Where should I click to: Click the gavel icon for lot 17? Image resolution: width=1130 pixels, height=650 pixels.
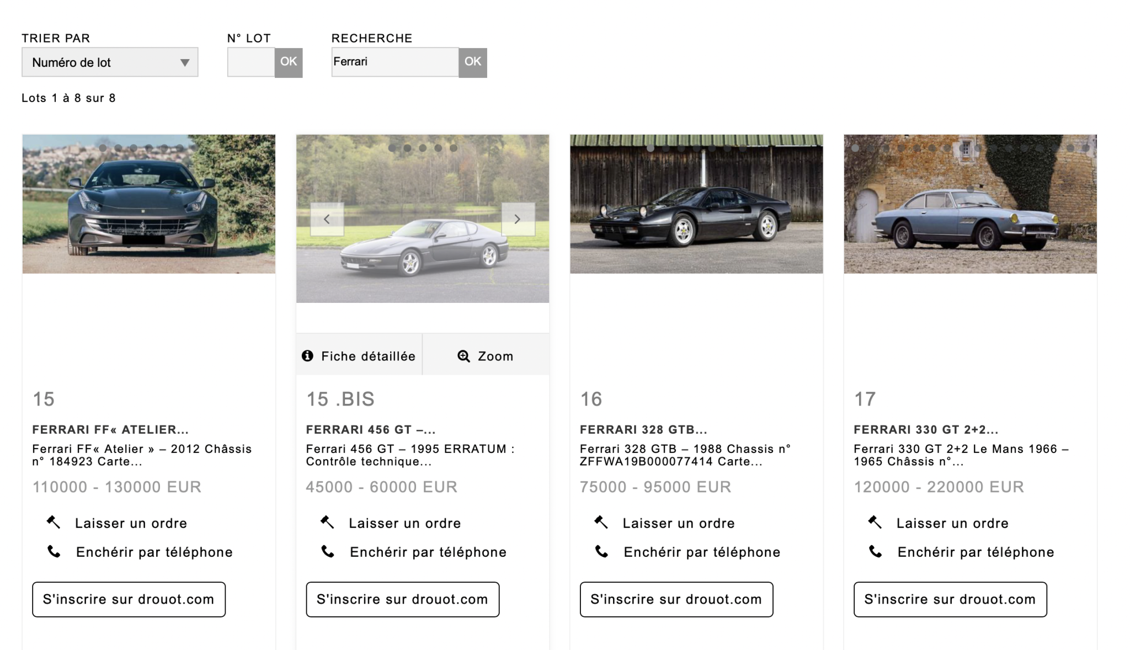tap(875, 522)
